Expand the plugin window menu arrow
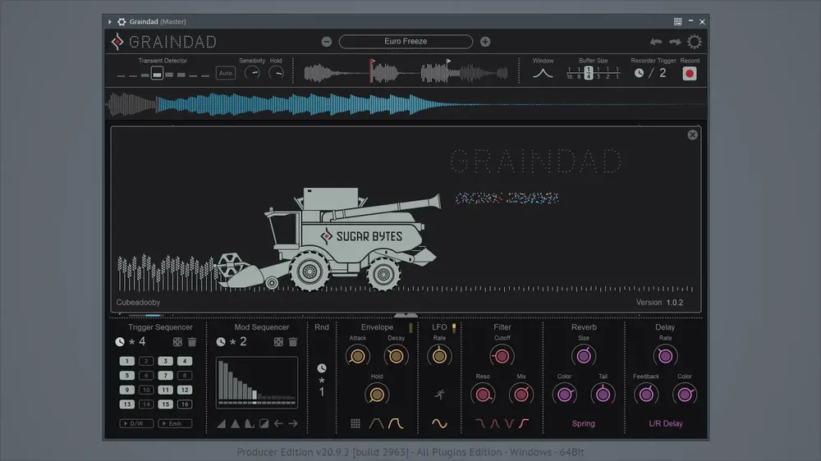 (109, 21)
